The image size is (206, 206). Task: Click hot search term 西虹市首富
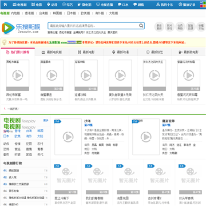coord(65,33)
